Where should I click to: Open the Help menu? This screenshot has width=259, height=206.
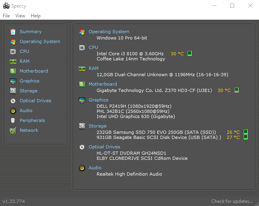35,16
